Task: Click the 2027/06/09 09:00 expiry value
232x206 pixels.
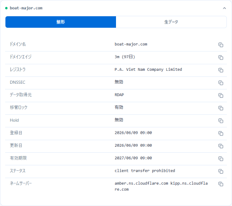Action: 133,158
